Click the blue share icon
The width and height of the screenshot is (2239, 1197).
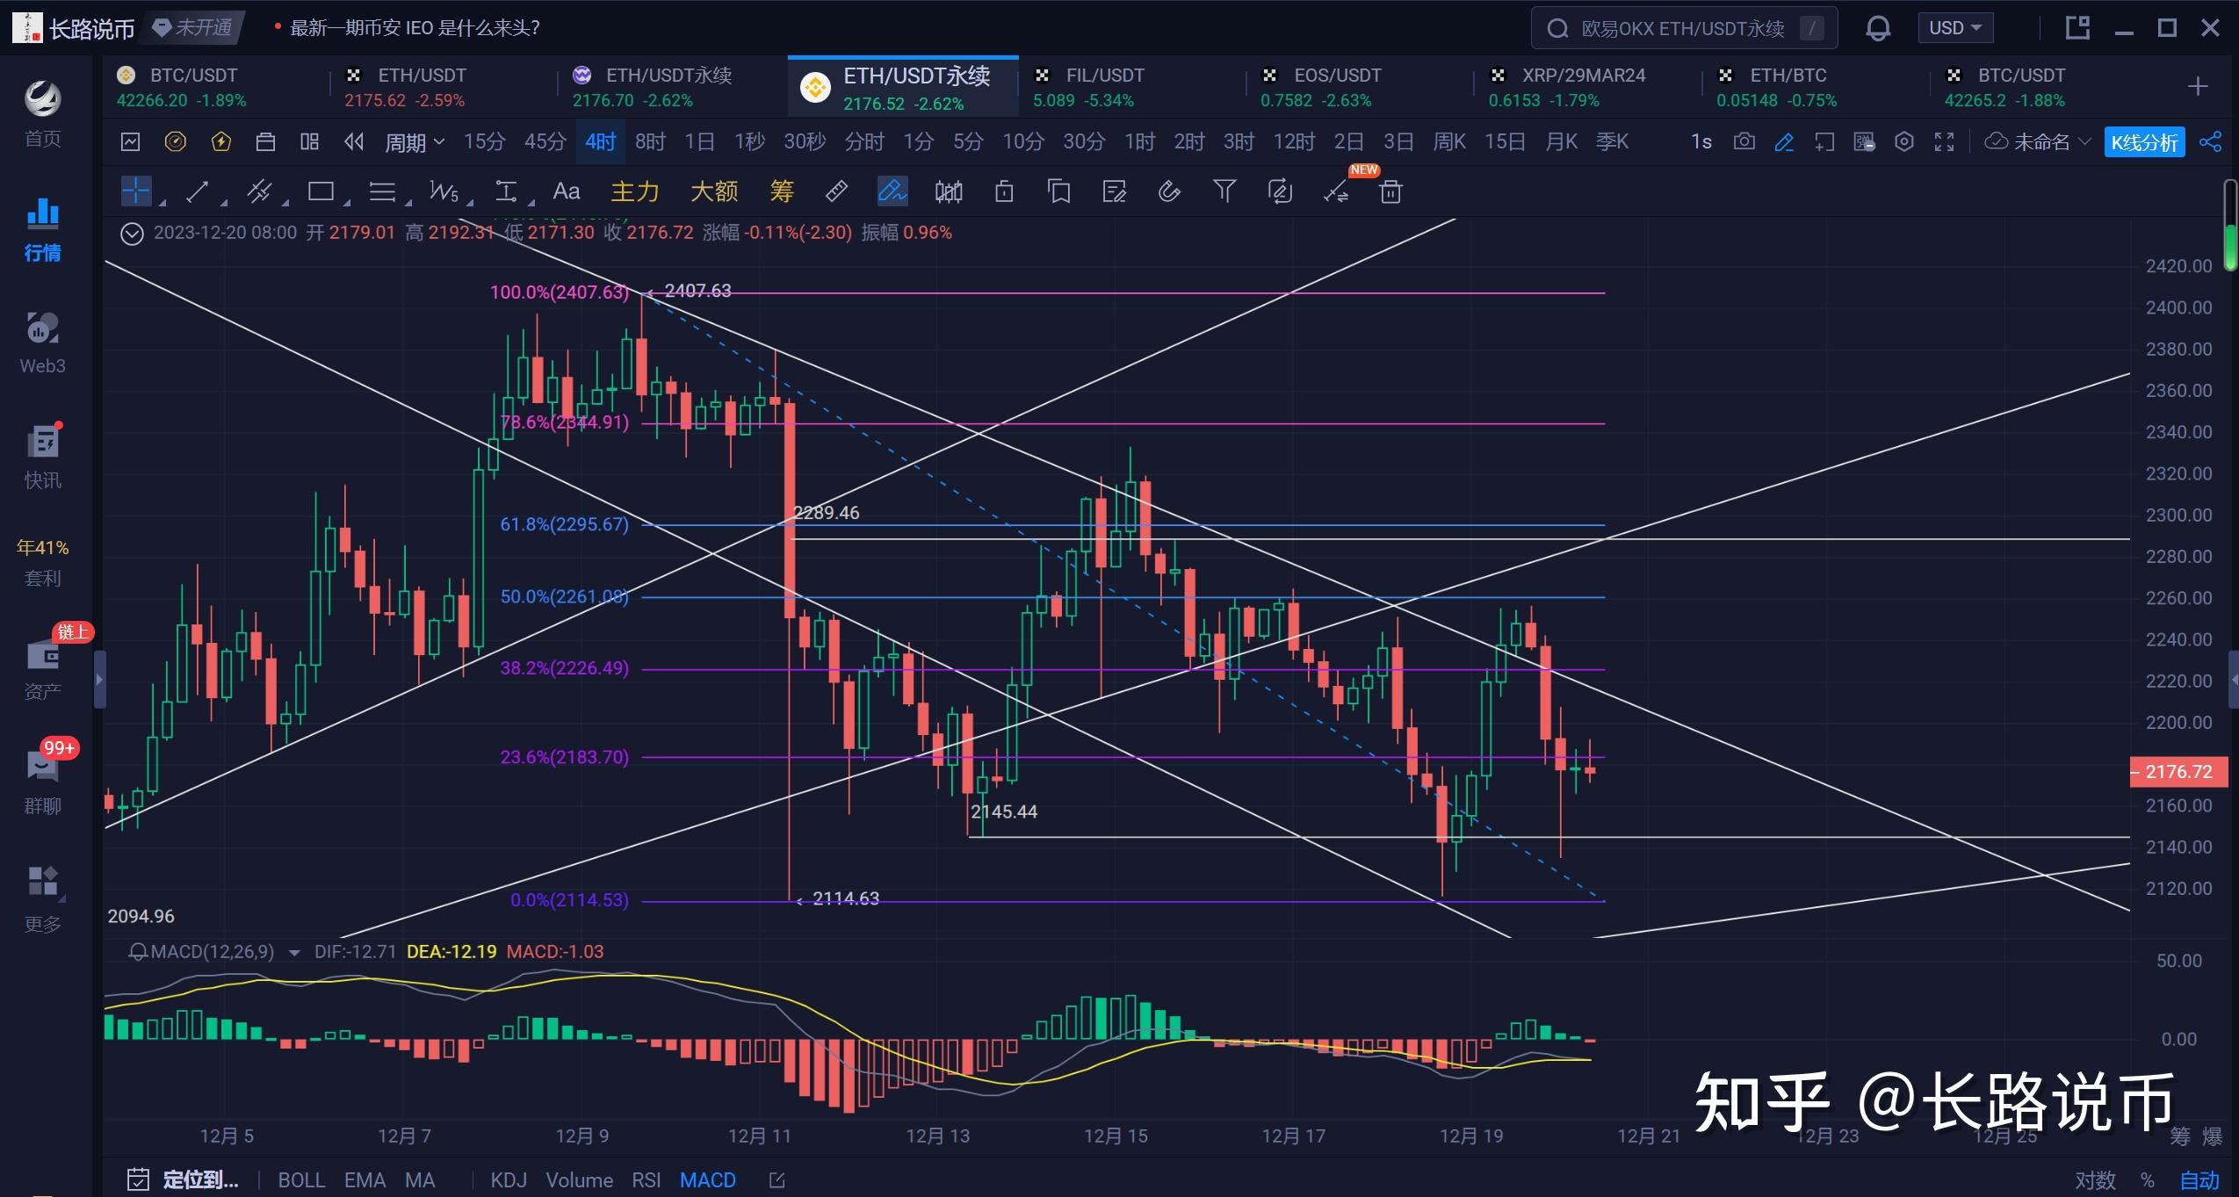(x=2210, y=141)
